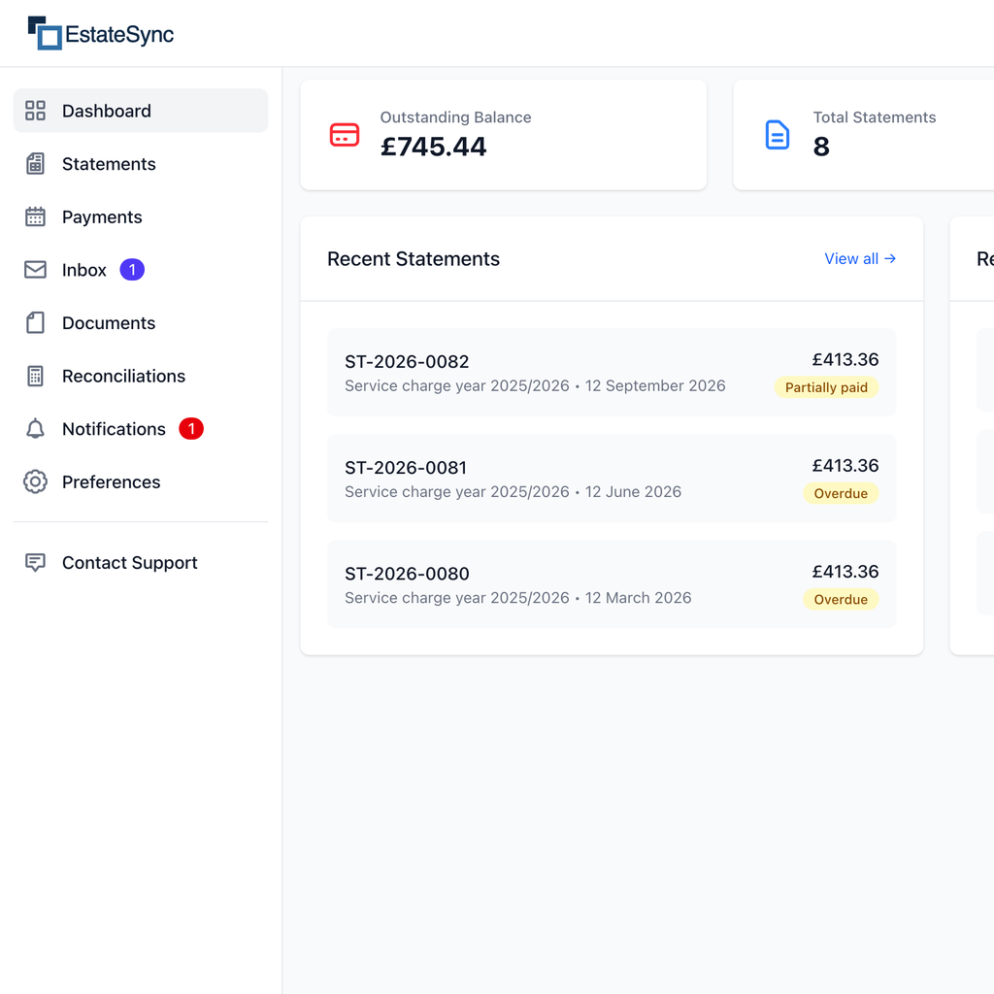Click the Outstanding Balance label
The height and width of the screenshot is (994, 994).
455,117
